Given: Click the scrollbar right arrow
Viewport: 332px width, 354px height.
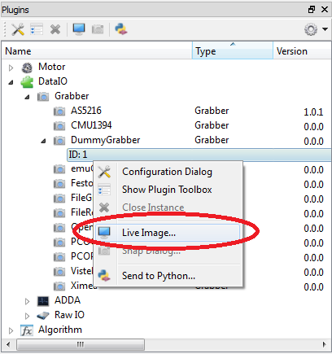Looking at the screenshot, I should (x=325, y=345).
